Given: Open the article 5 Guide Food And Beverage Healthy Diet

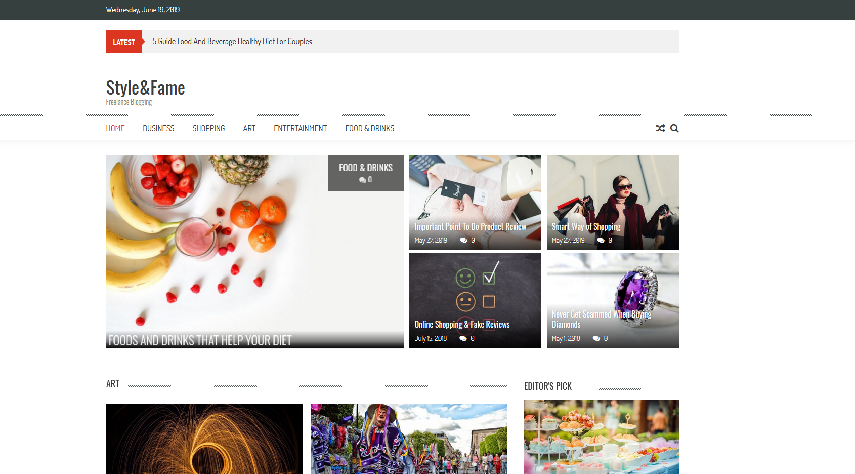Looking at the screenshot, I should (x=231, y=41).
